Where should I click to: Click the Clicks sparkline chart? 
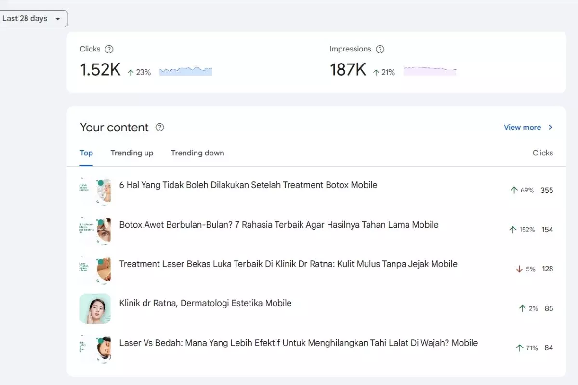coord(185,71)
